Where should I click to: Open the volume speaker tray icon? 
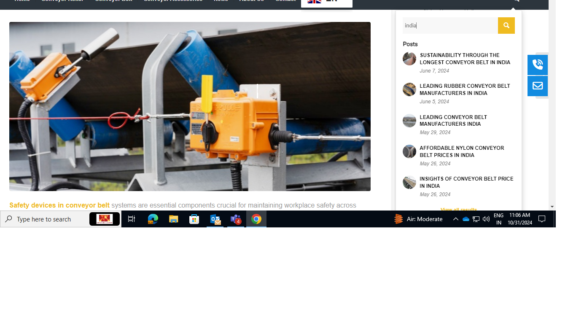[x=486, y=219]
